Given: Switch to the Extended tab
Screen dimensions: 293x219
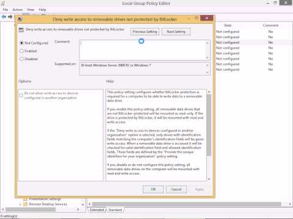Looking at the screenshot, I should [x=97, y=210].
